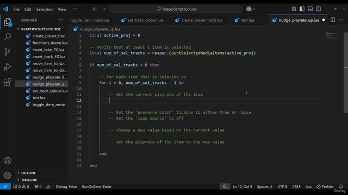Open the Accounts menu icon
The width and height of the screenshot is (348, 195).
[x=7, y=160]
